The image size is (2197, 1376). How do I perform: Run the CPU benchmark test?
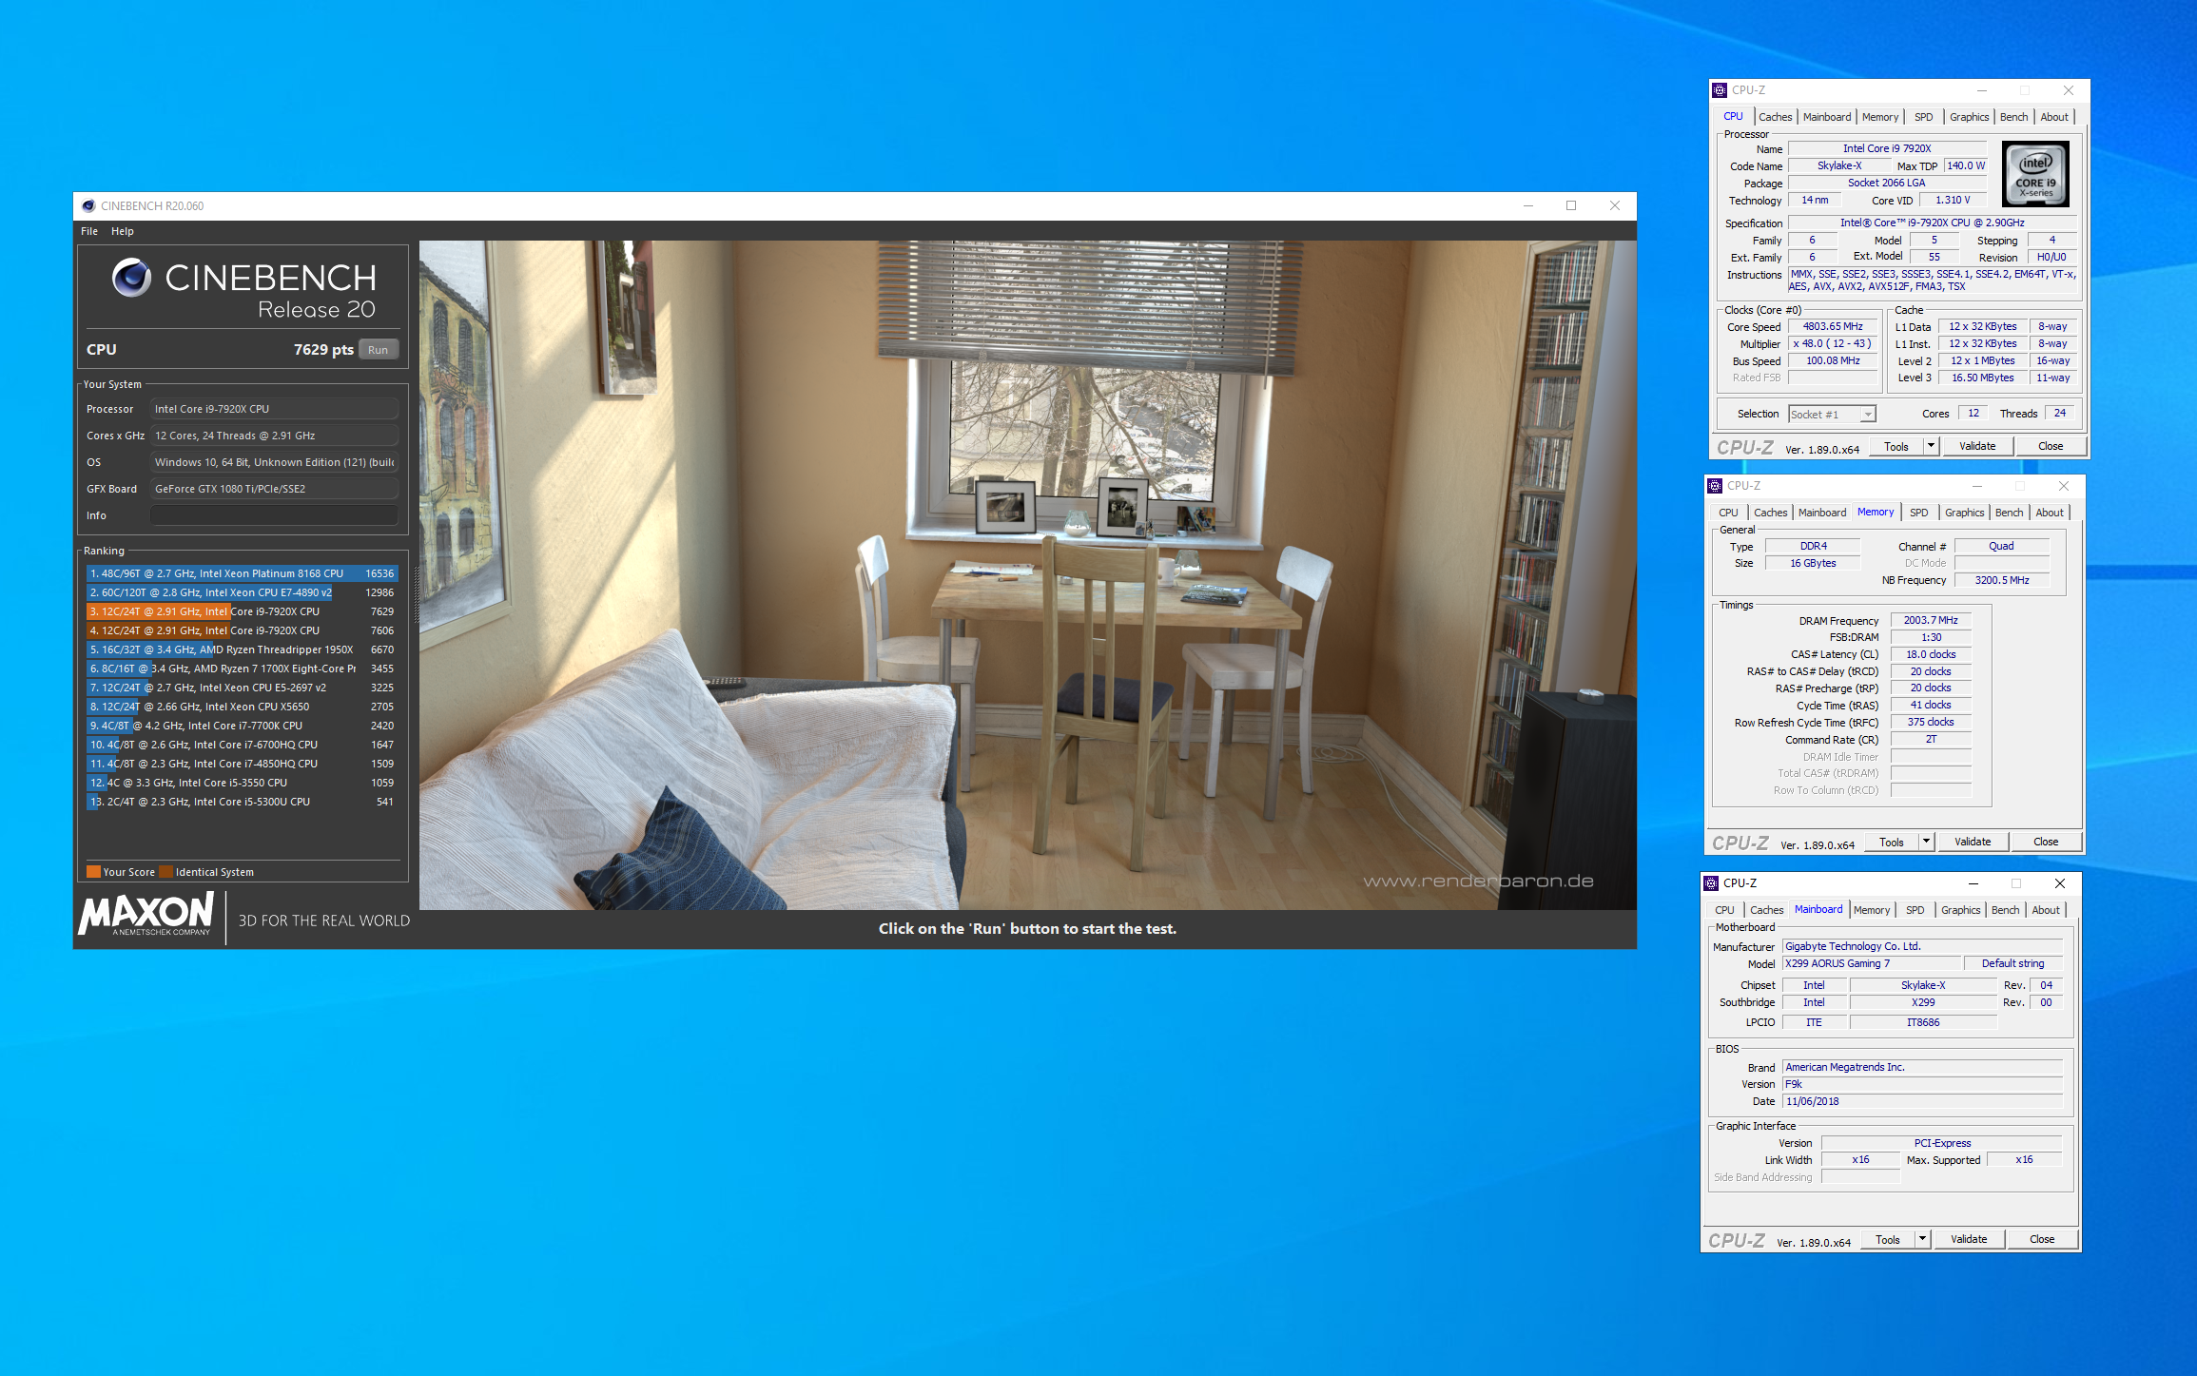click(x=379, y=350)
